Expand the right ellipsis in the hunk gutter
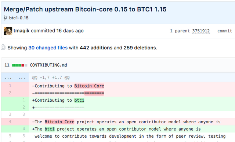Viewport: 235px width, 142px height. pyautogui.click(x=22, y=78)
